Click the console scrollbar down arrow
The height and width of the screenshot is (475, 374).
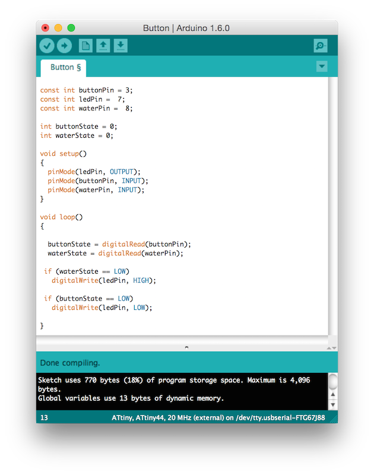pyautogui.click(x=333, y=405)
